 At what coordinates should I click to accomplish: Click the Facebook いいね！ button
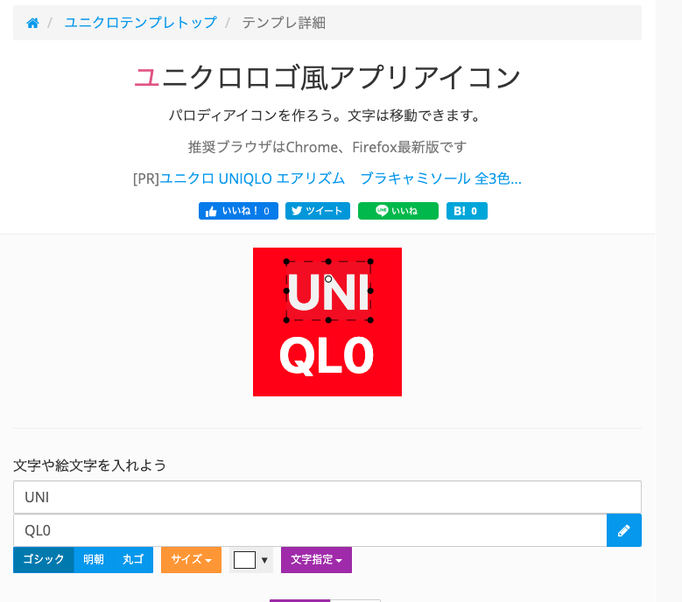coord(238,211)
